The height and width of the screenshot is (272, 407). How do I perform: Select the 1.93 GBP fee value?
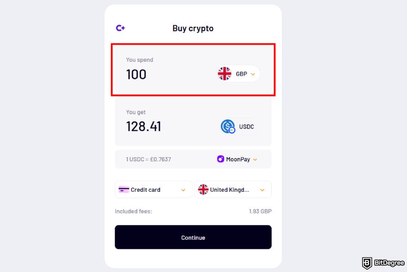click(260, 211)
